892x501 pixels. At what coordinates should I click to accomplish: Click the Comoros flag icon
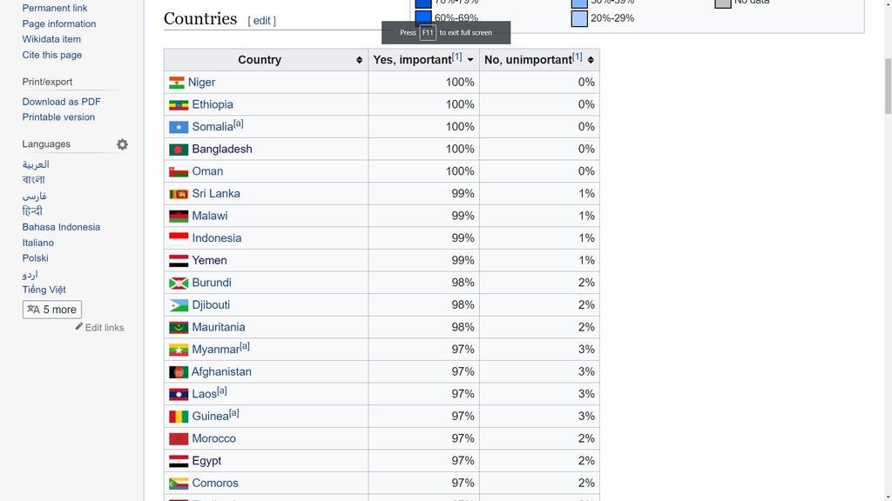pyautogui.click(x=179, y=484)
